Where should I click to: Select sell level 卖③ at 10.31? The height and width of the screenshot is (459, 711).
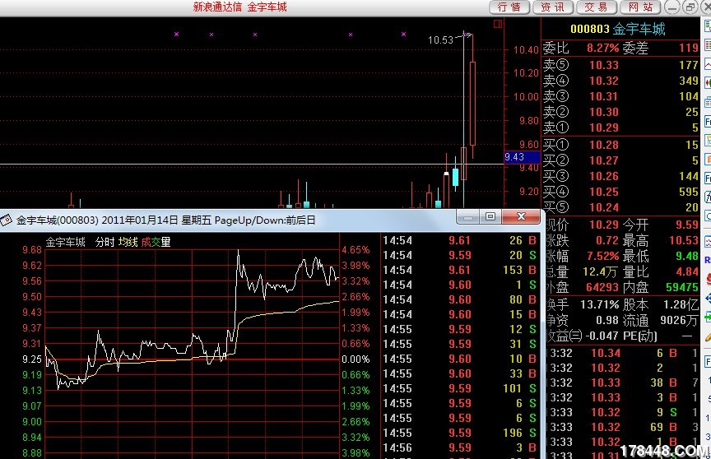620,96
